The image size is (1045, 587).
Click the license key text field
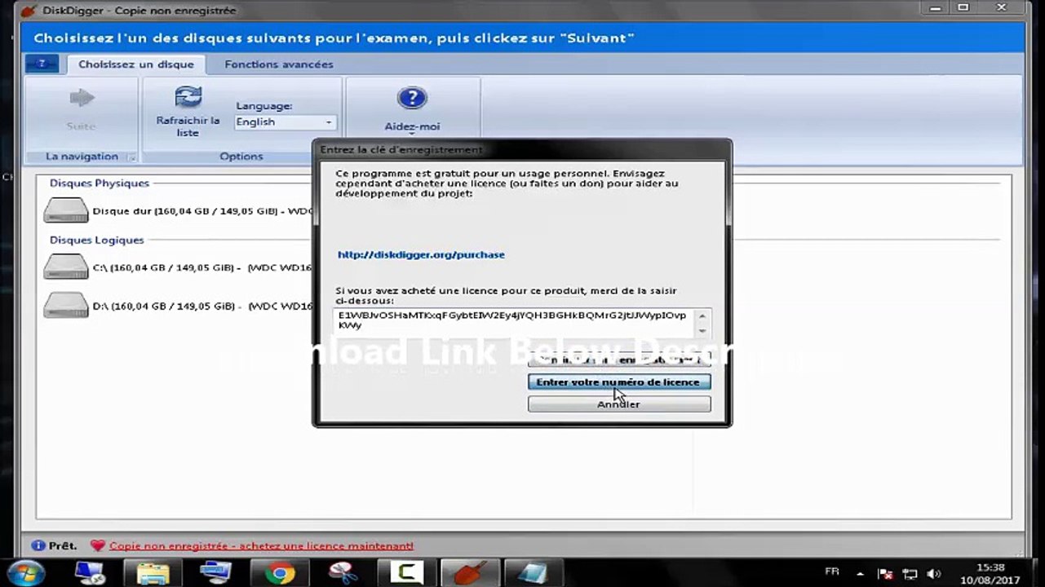pos(514,321)
